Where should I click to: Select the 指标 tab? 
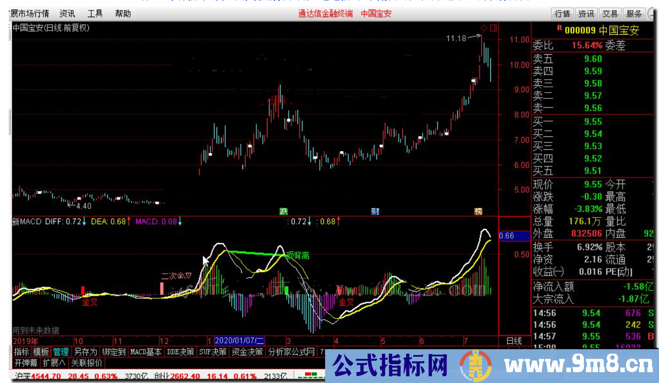coord(21,352)
